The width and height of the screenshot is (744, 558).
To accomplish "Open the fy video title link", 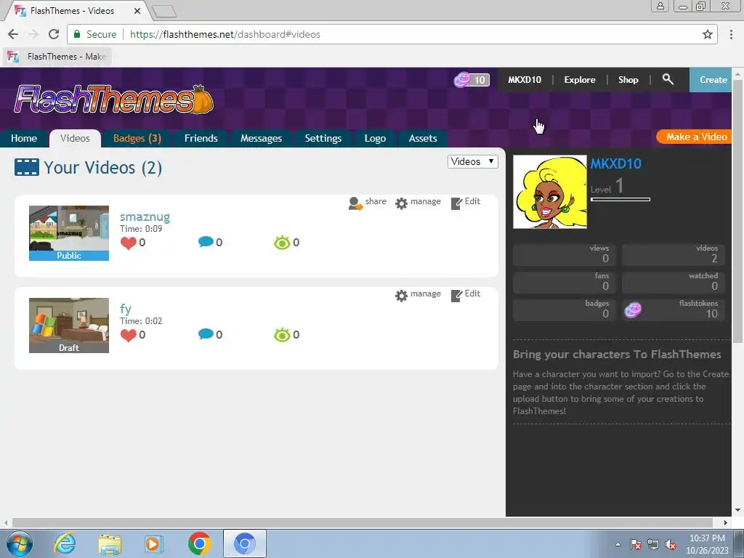I will point(125,310).
